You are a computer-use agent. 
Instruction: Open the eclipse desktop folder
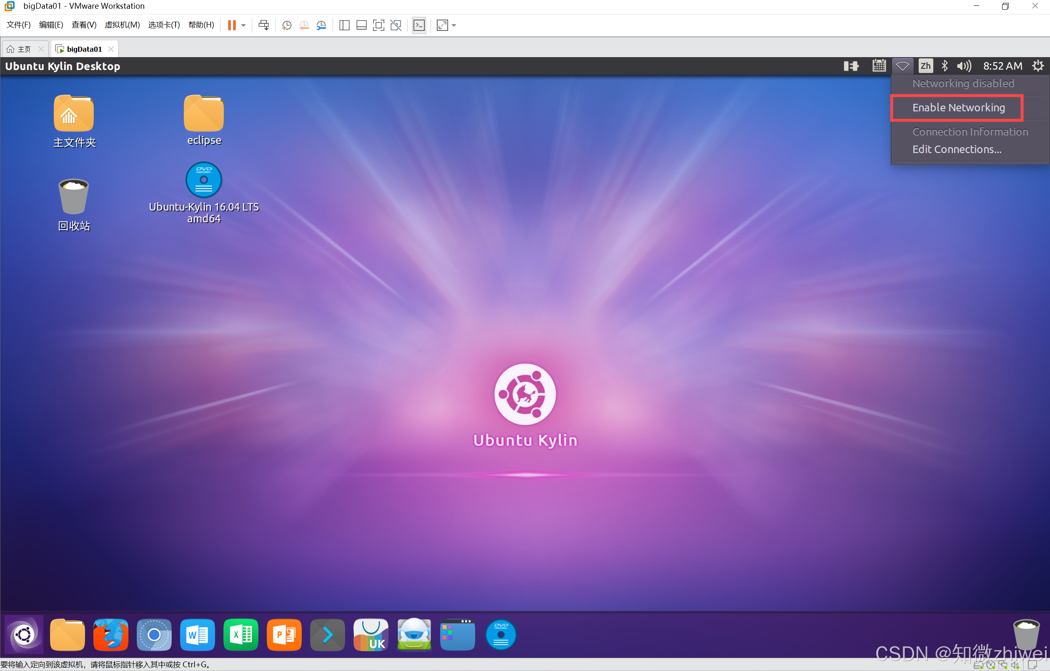(204, 113)
